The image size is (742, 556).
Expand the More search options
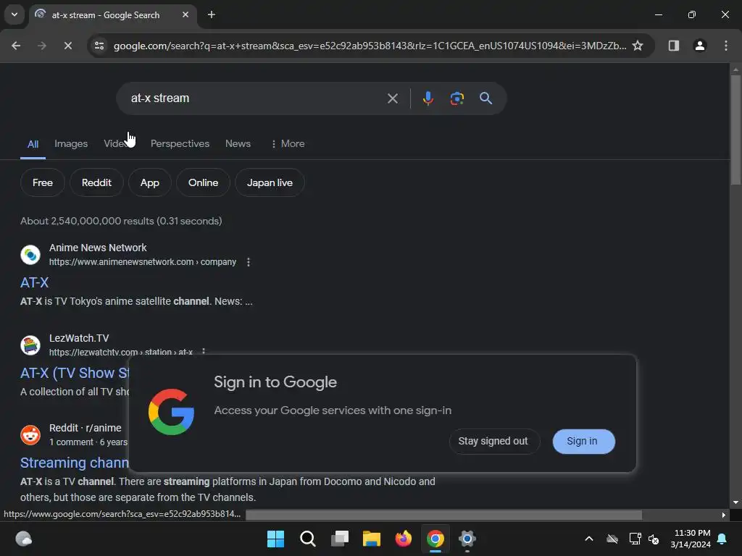click(x=288, y=144)
